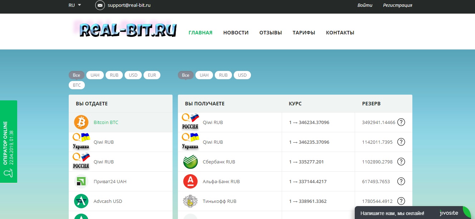Select Приват24 UAH label
The image size is (475, 219).
coord(110,182)
